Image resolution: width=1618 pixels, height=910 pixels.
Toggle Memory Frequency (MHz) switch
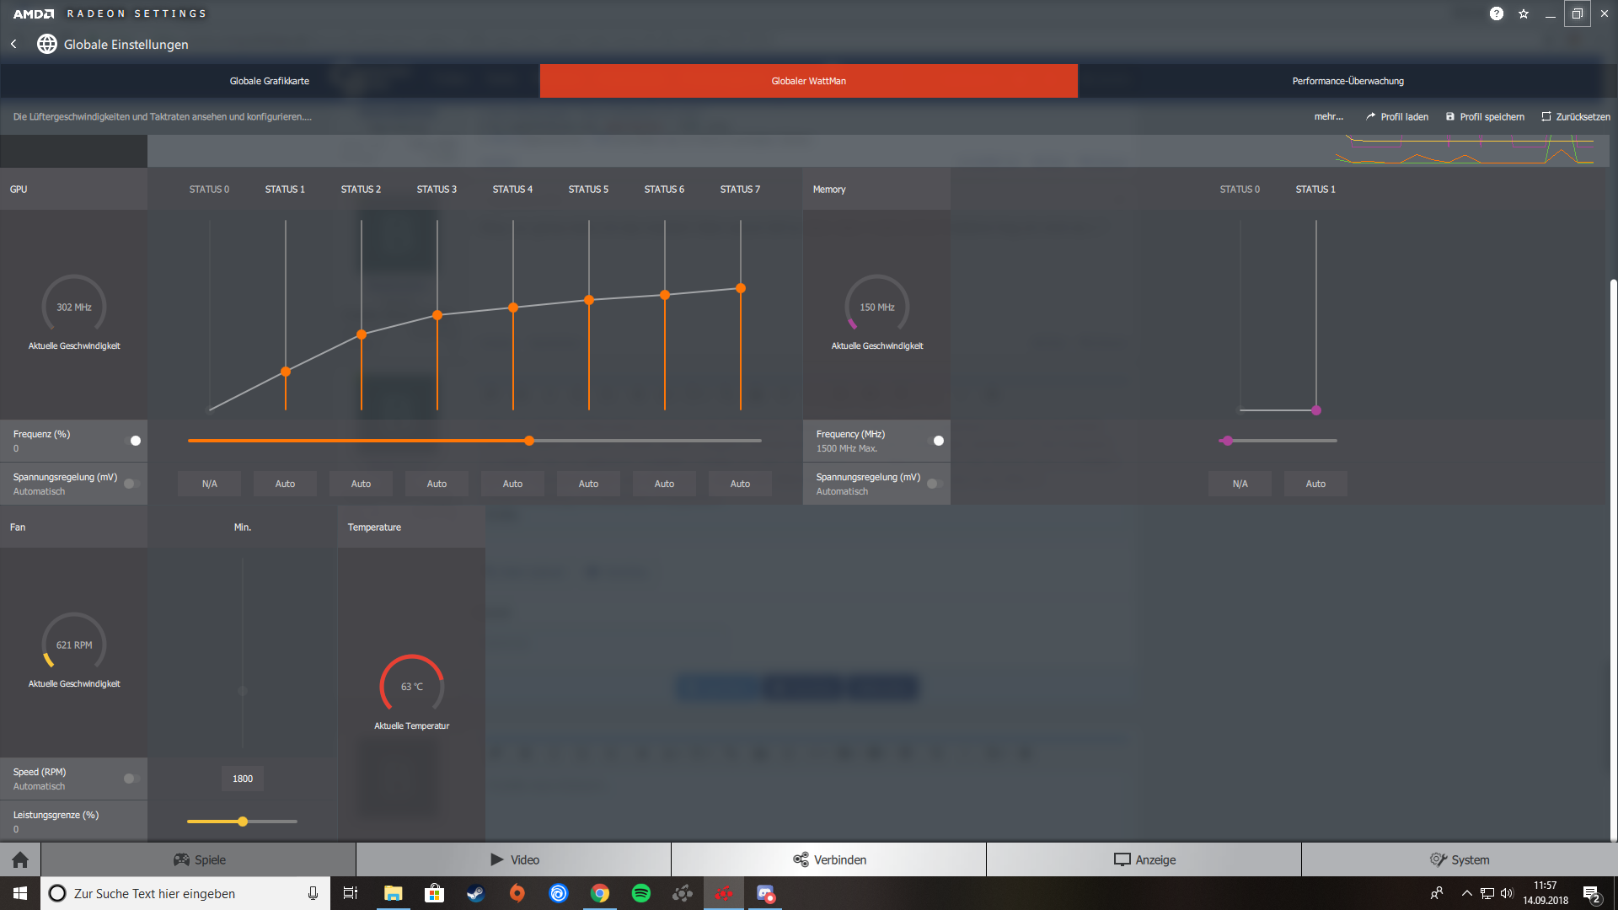[935, 441]
